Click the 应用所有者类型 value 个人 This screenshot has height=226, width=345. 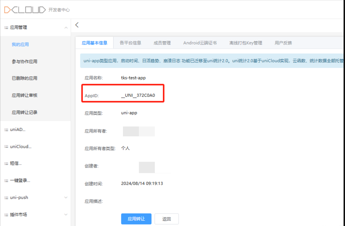click(125, 148)
